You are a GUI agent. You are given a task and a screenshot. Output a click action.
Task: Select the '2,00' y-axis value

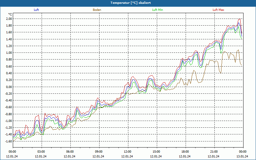(9, 19)
